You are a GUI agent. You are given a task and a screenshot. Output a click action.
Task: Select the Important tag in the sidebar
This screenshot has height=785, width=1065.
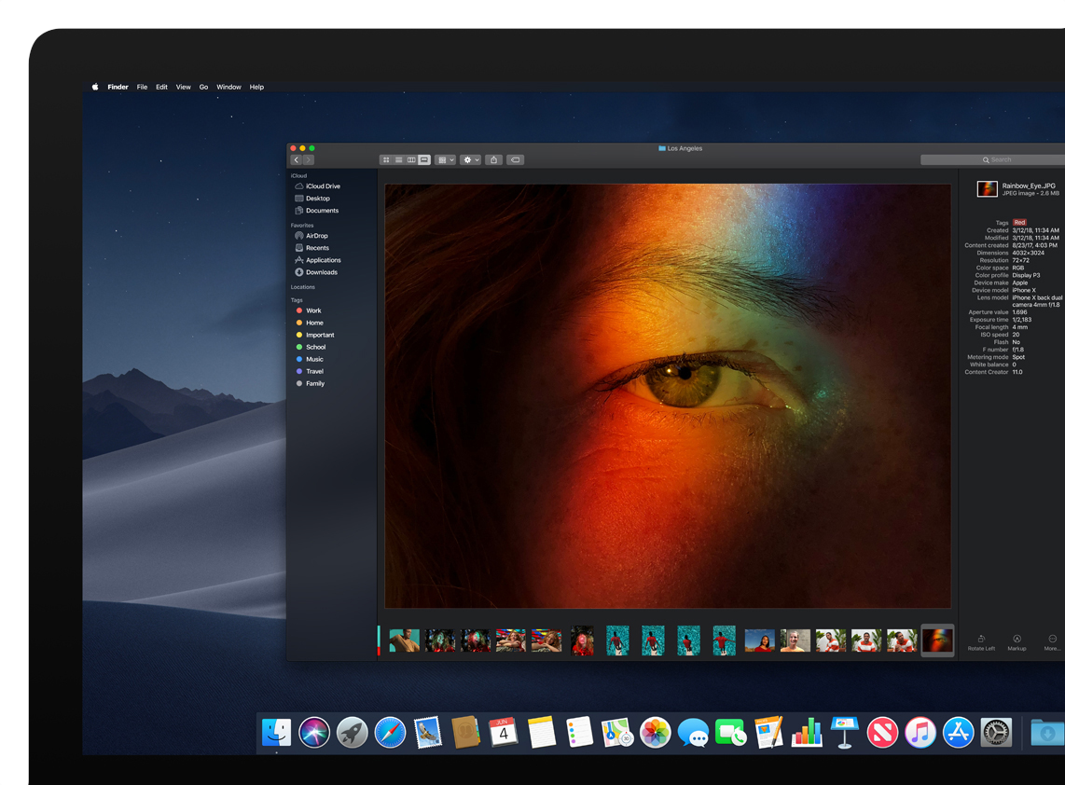(x=320, y=335)
